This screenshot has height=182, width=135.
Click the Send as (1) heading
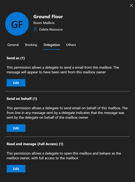(x=16, y=58)
